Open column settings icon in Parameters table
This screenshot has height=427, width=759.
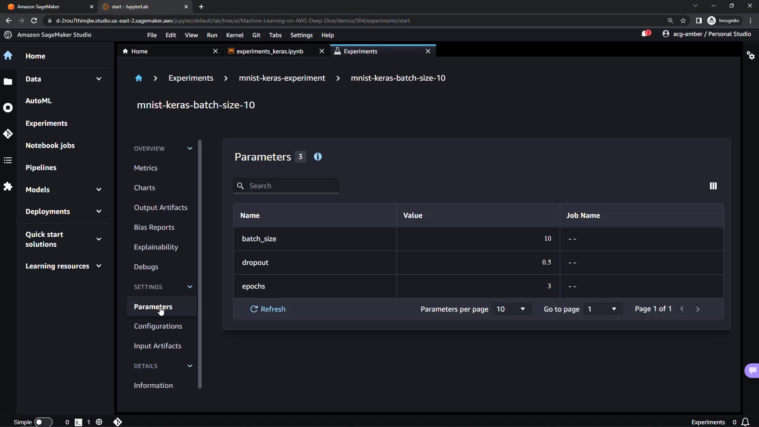tap(713, 186)
